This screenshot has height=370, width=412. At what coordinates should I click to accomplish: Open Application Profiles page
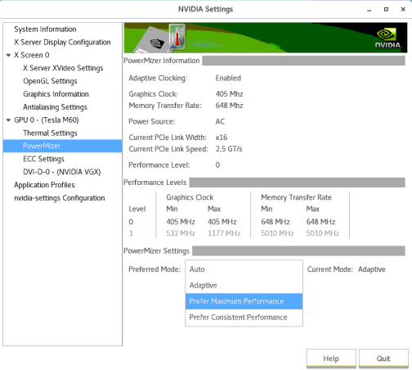[44, 185]
